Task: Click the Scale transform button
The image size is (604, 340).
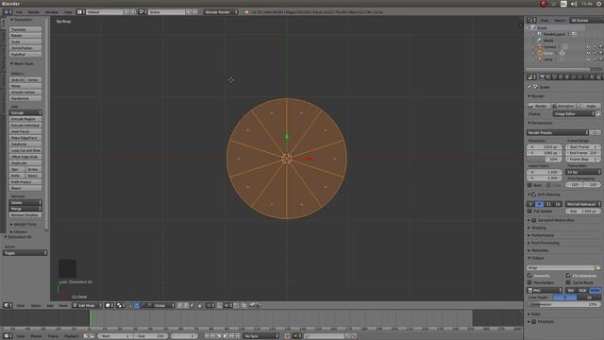Action: click(25, 42)
